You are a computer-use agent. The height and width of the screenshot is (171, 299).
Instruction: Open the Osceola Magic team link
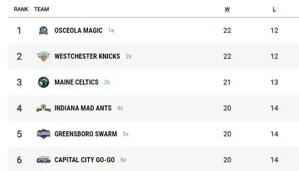click(78, 31)
